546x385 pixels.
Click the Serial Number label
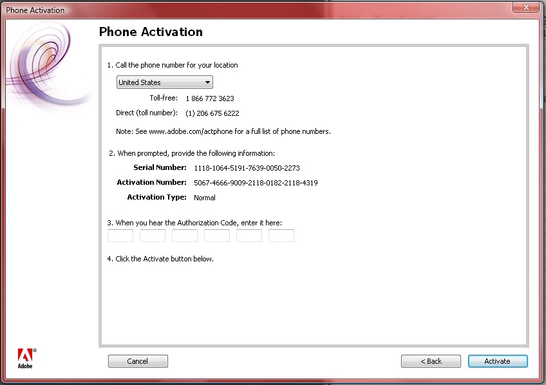(160, 167)
